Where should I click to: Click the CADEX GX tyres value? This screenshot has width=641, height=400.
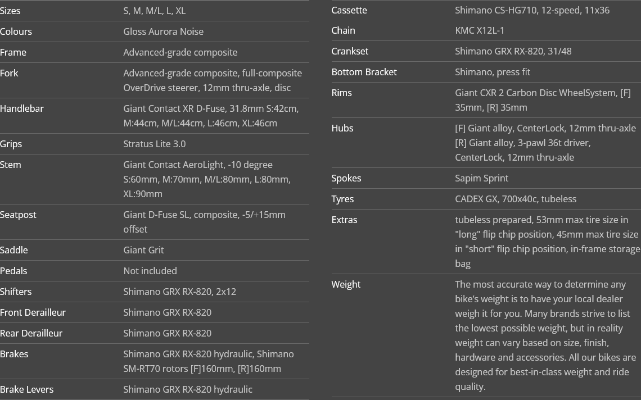(x=516, y=199)
